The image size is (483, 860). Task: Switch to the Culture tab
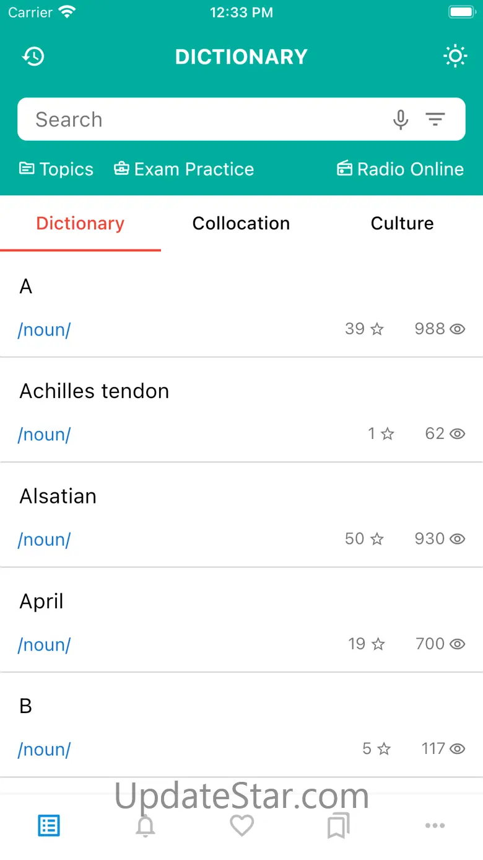coord(402,223)
